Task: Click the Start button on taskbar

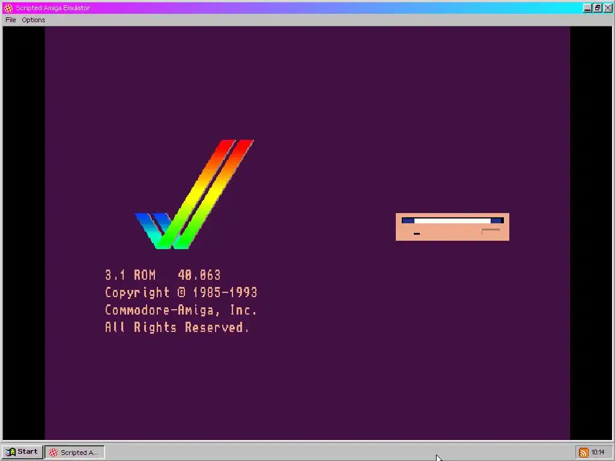Action: pos(22,452)
